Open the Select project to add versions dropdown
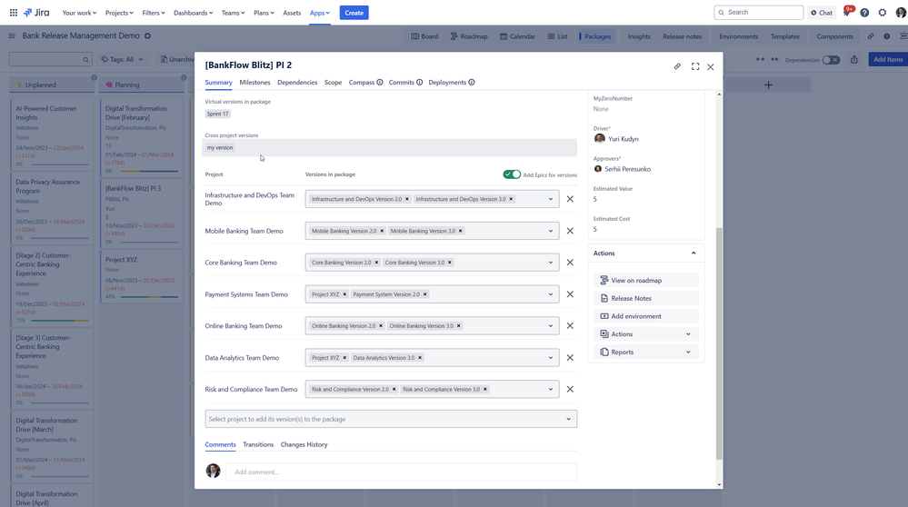The height and width of the screenshot is (507, 908). 391,419
